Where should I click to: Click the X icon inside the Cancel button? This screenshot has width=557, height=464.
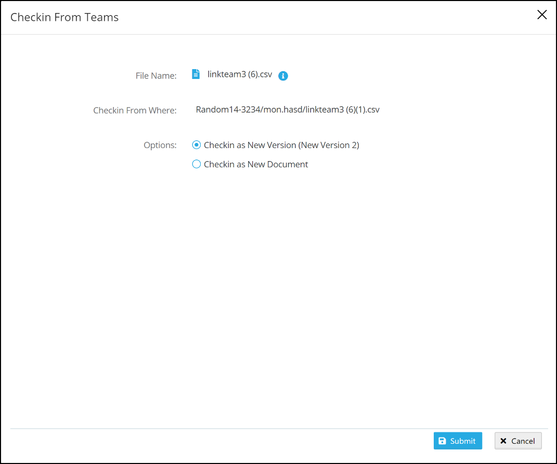(503, 441)
